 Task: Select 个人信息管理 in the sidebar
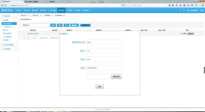pos(7,37)
